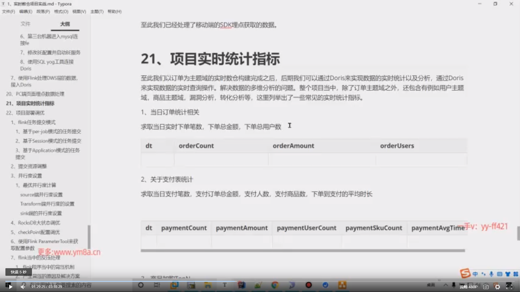Viewport: 520px width, 292px height.
Task: Click the Sogou input method S icon
Action: [x=465, y=274]
